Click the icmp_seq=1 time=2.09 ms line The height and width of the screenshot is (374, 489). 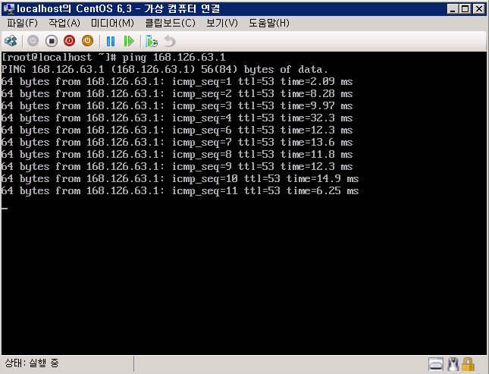coord(177,82)
